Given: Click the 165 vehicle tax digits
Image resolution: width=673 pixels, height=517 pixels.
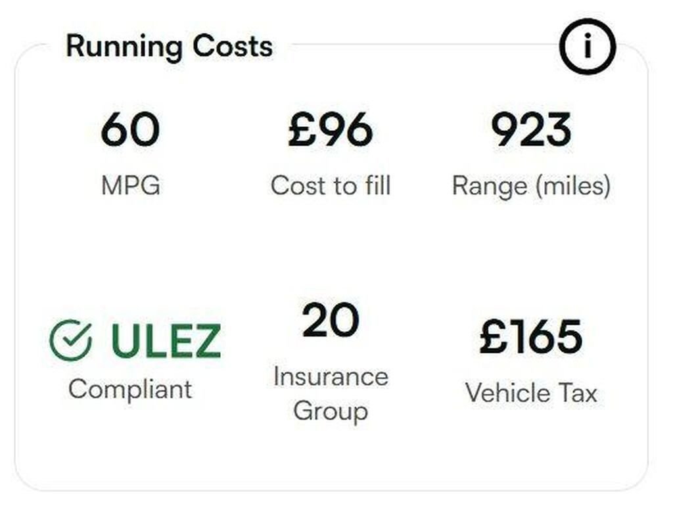Looking at the screenshot, I should coord(545,336).
